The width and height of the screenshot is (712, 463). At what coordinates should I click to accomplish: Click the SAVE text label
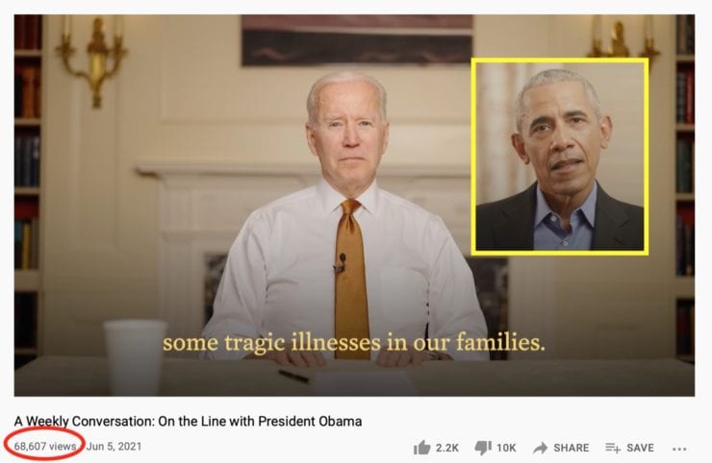640,448
